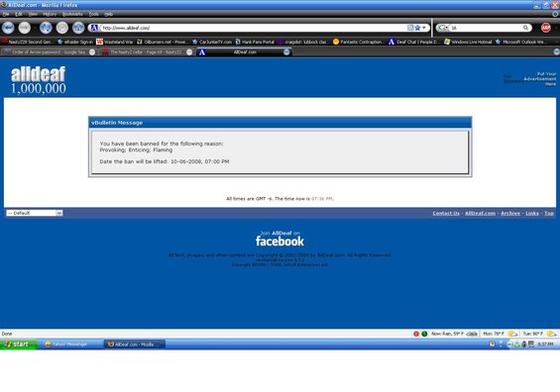Image resolution: width=560 pixels, height=392 pixels.
Task: Click the Stop loading button
Action: (x=62, y=28)
